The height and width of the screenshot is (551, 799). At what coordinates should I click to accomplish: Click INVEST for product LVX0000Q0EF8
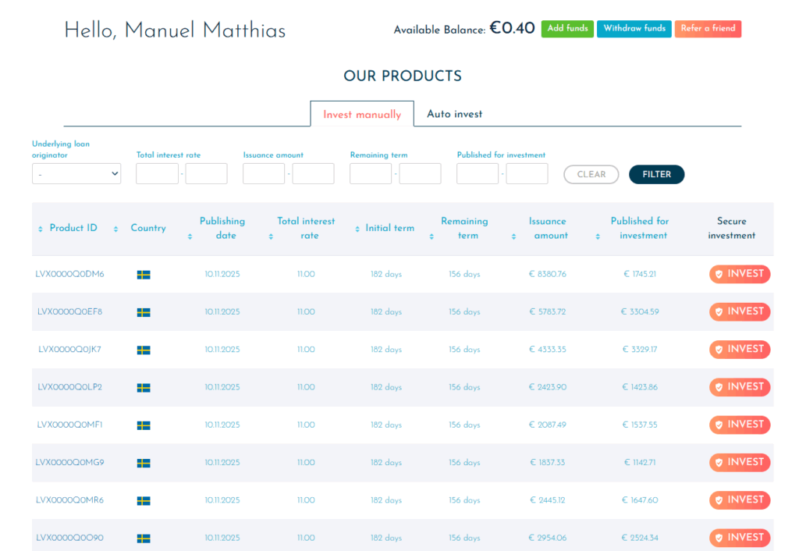click(x=740, y=312)
